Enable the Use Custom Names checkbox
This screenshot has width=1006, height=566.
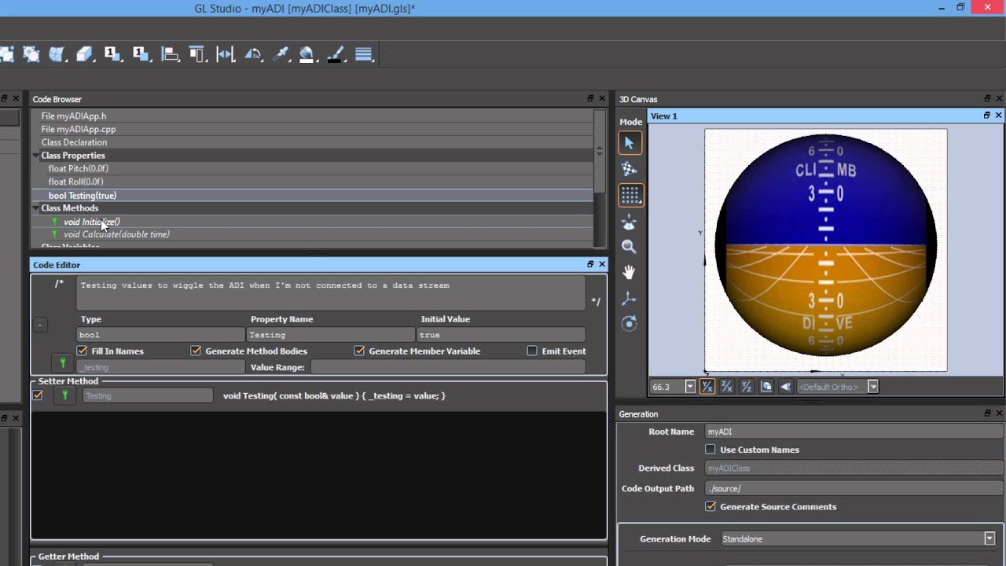click(x=710, y=450)
